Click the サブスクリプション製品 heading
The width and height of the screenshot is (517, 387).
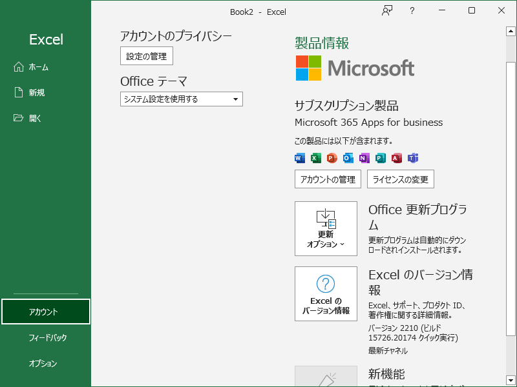click(x=346, y=106)
